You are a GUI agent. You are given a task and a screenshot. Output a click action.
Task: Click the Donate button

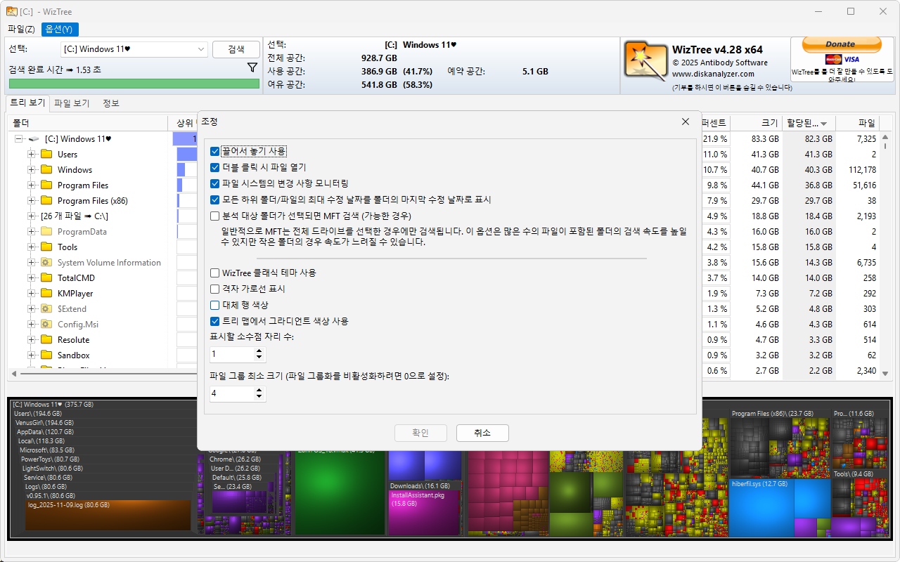click(x=840, y=44)
